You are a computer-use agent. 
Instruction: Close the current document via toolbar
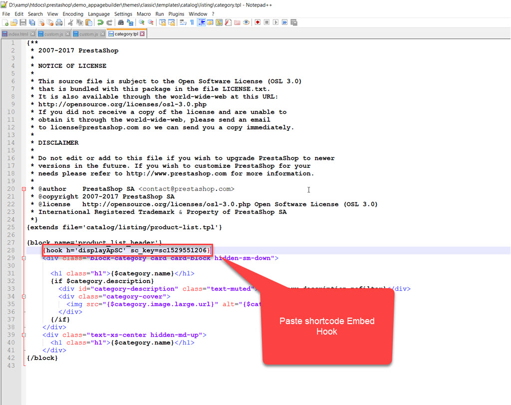pyautogui.click(x=41, y=22)
